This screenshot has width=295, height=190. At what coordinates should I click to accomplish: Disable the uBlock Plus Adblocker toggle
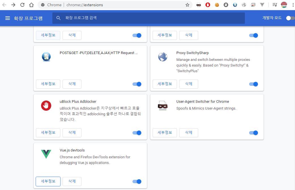coord(137,133)
